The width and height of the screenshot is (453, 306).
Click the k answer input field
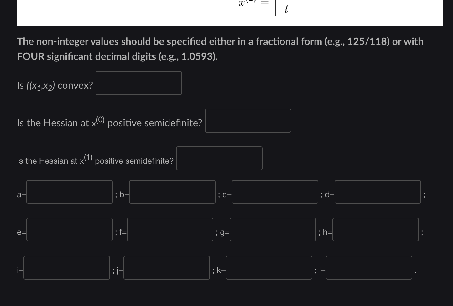268,268
